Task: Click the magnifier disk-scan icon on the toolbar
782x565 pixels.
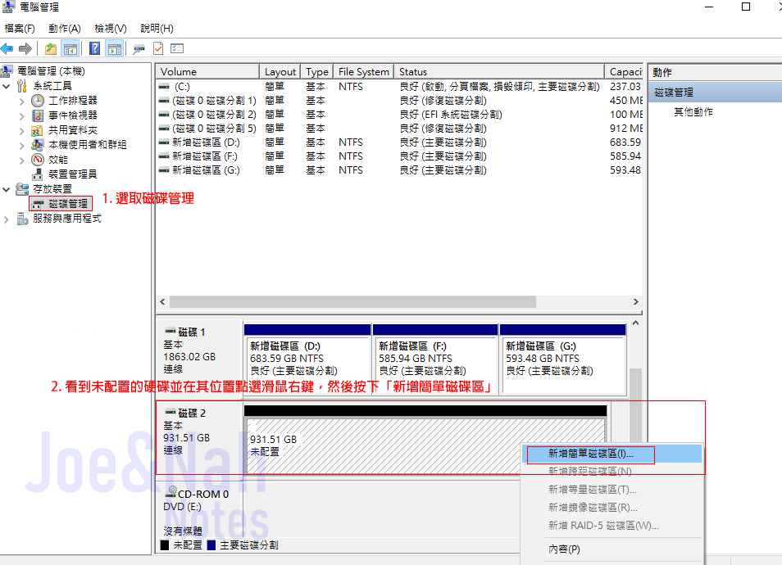Action: coord(138,47)
